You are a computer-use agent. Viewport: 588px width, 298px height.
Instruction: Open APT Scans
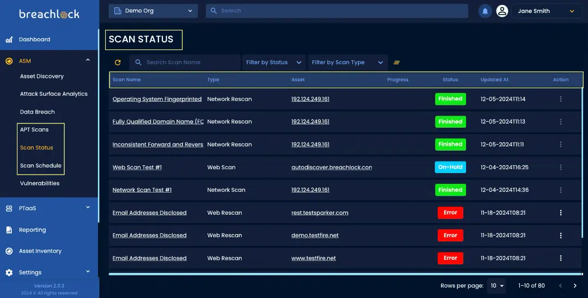point(34,129)
